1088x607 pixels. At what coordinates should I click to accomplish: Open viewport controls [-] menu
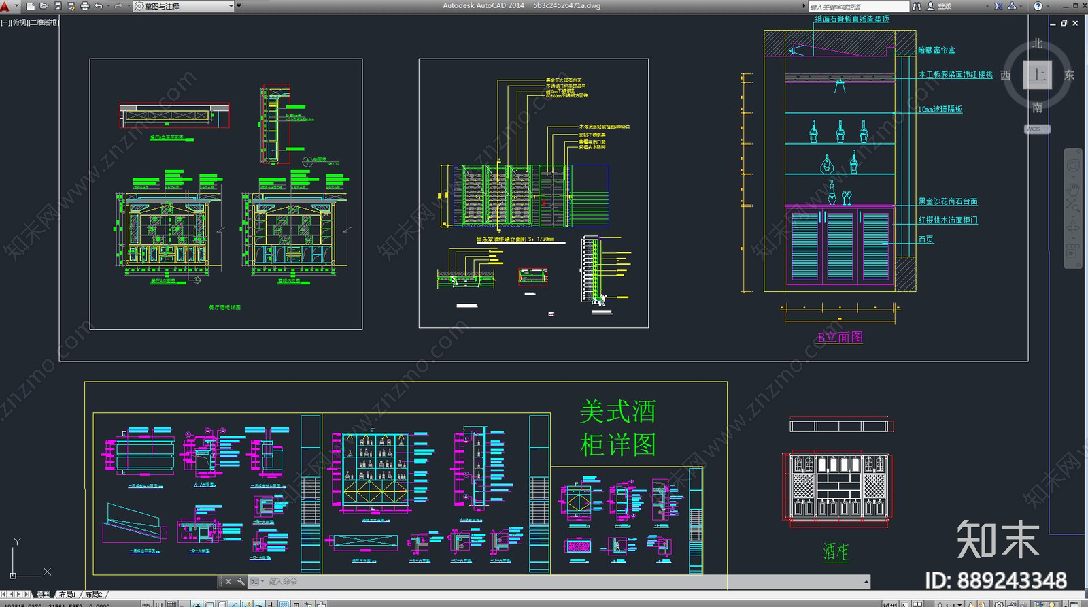(x=5, y=22)
